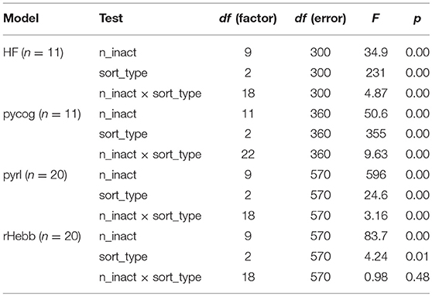
Task: Click the rHebb (n = 20) row label
Action: pos(42,236)
